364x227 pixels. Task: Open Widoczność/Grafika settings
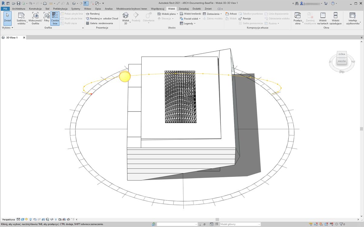[35, 18]
